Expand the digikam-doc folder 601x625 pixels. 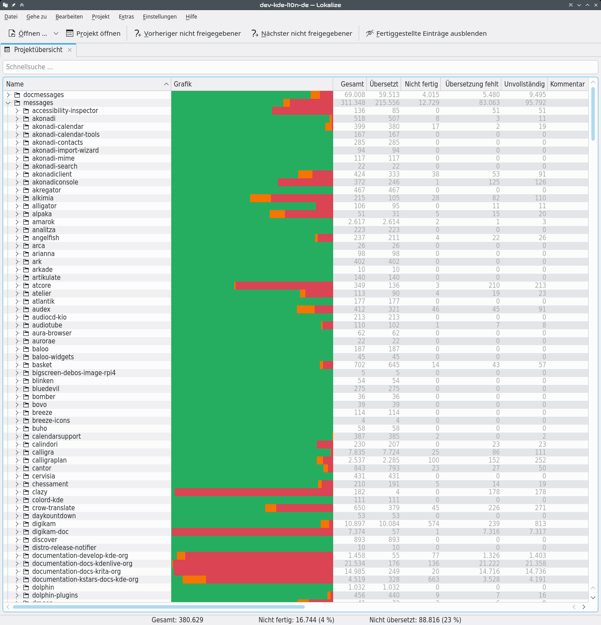click(17, 532)
